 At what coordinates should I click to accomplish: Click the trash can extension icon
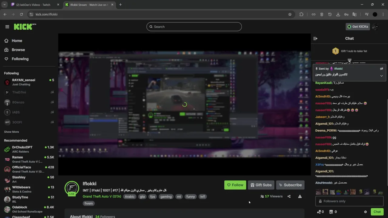(x=322, y=14)
